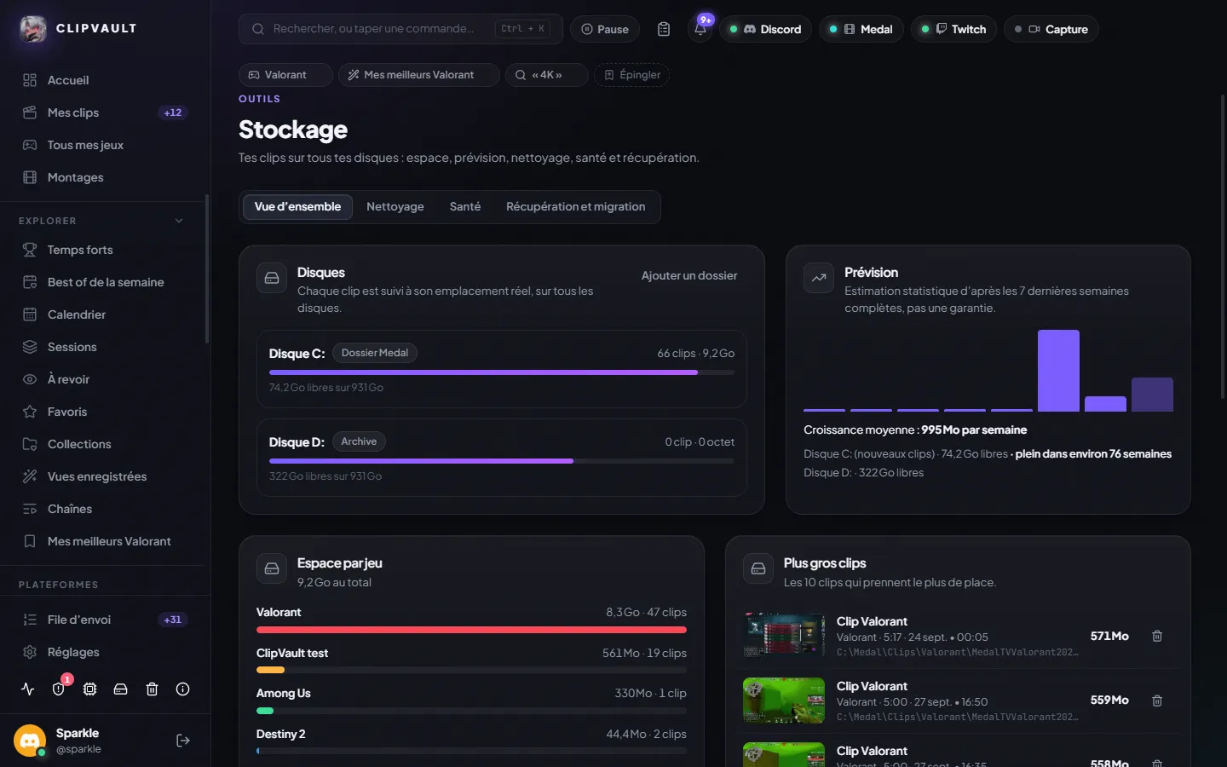Image resolution: width=1227 pixels, height=767 pixels.
Task: Open the «4K» search chip
Action: 546,75
